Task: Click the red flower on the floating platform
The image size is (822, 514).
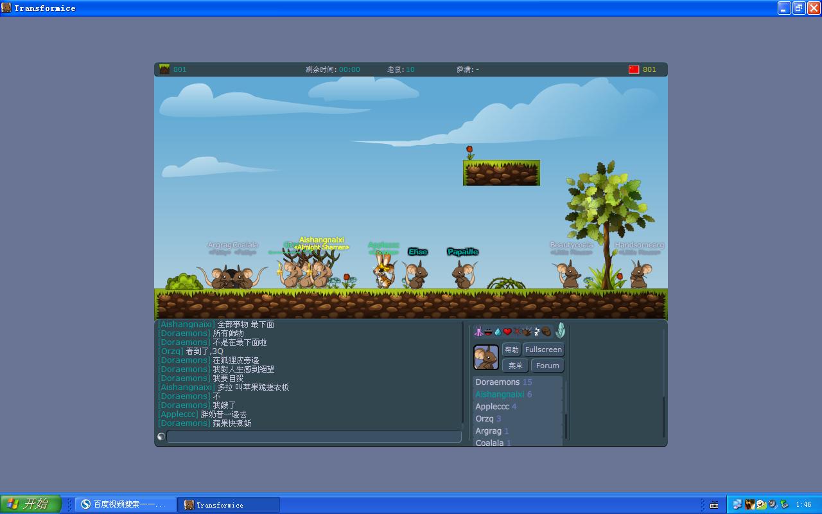Action: point(469,152)
